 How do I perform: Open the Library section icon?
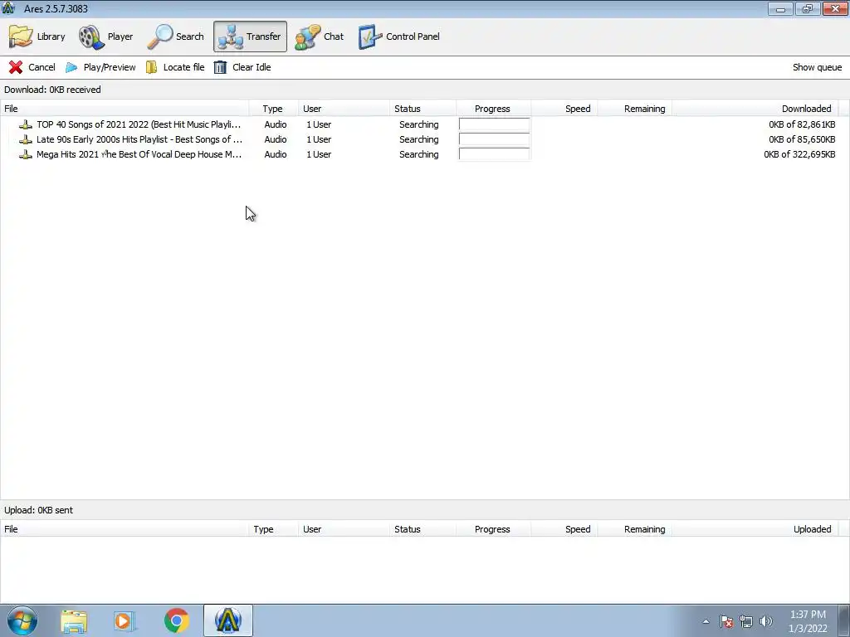coord(21,36)
